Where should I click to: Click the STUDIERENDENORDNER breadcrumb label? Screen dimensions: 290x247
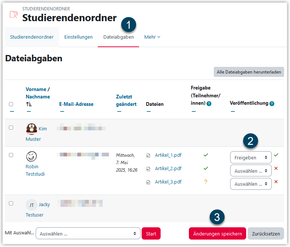[x=46, y=9]
